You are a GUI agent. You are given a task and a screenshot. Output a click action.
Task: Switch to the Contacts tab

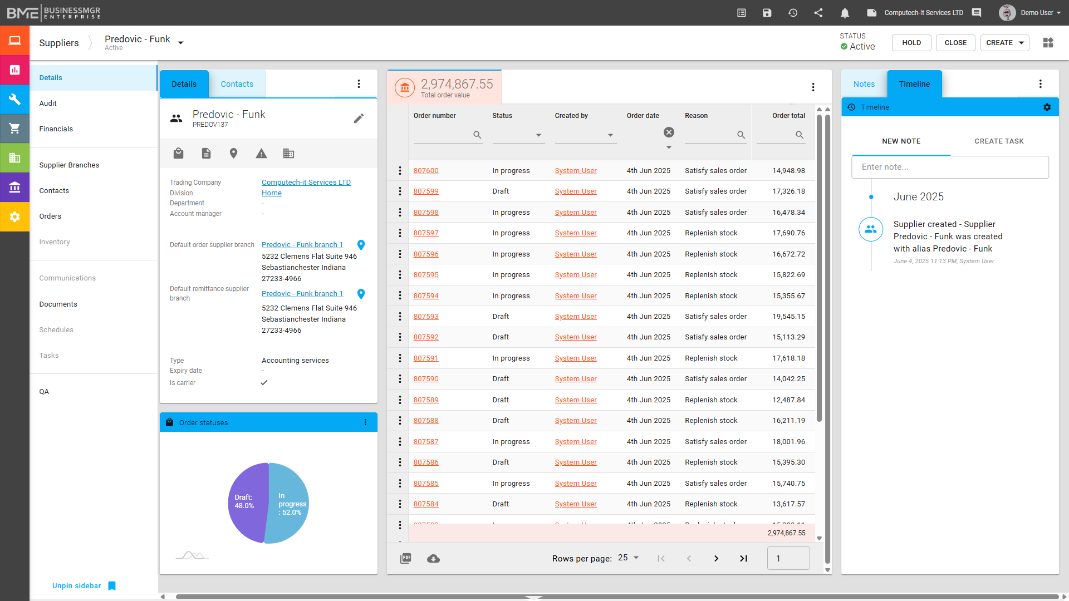tap(237, 84)
